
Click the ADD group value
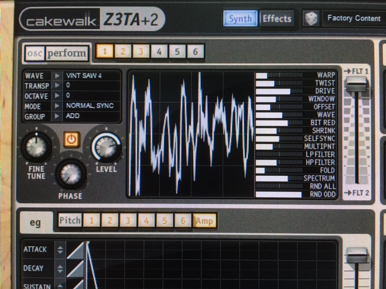72,116
